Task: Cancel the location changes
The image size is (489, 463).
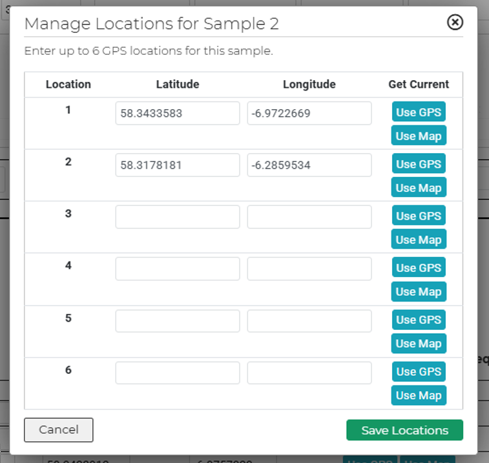Action: (x=59, y=429)
